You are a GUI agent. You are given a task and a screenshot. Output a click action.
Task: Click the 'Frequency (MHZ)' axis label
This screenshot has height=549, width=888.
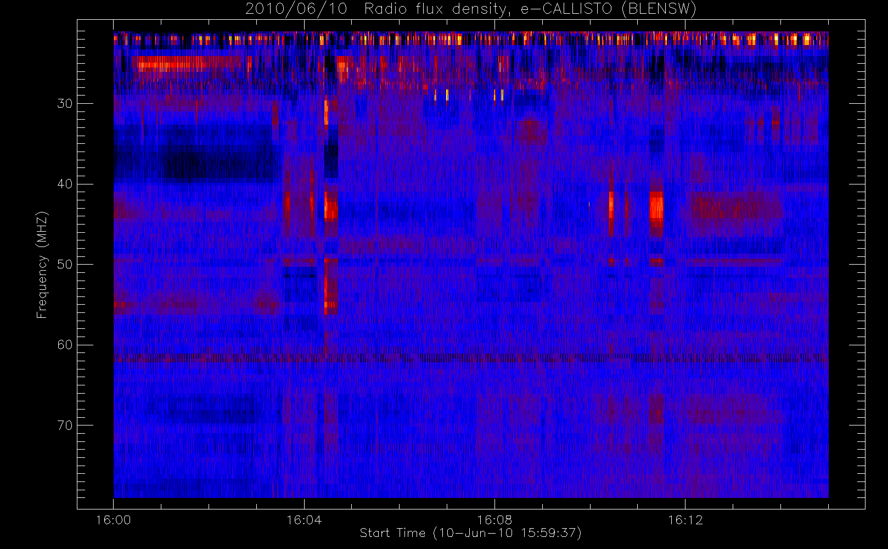pos(42,265)
